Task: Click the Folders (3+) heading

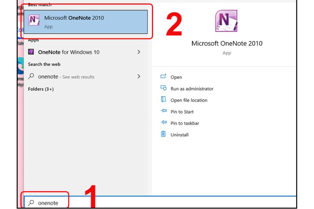Action: (x=41, y=89)
